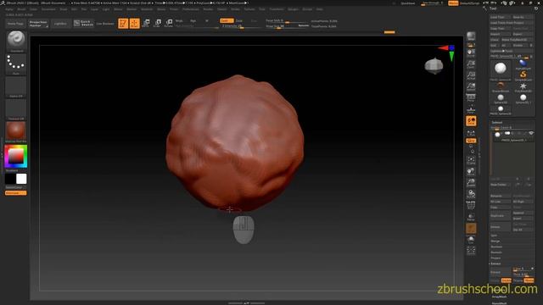Select the EraserBrush tool thumbnail
The height and width of the screenshot is (305, 543).
point(501,86)
